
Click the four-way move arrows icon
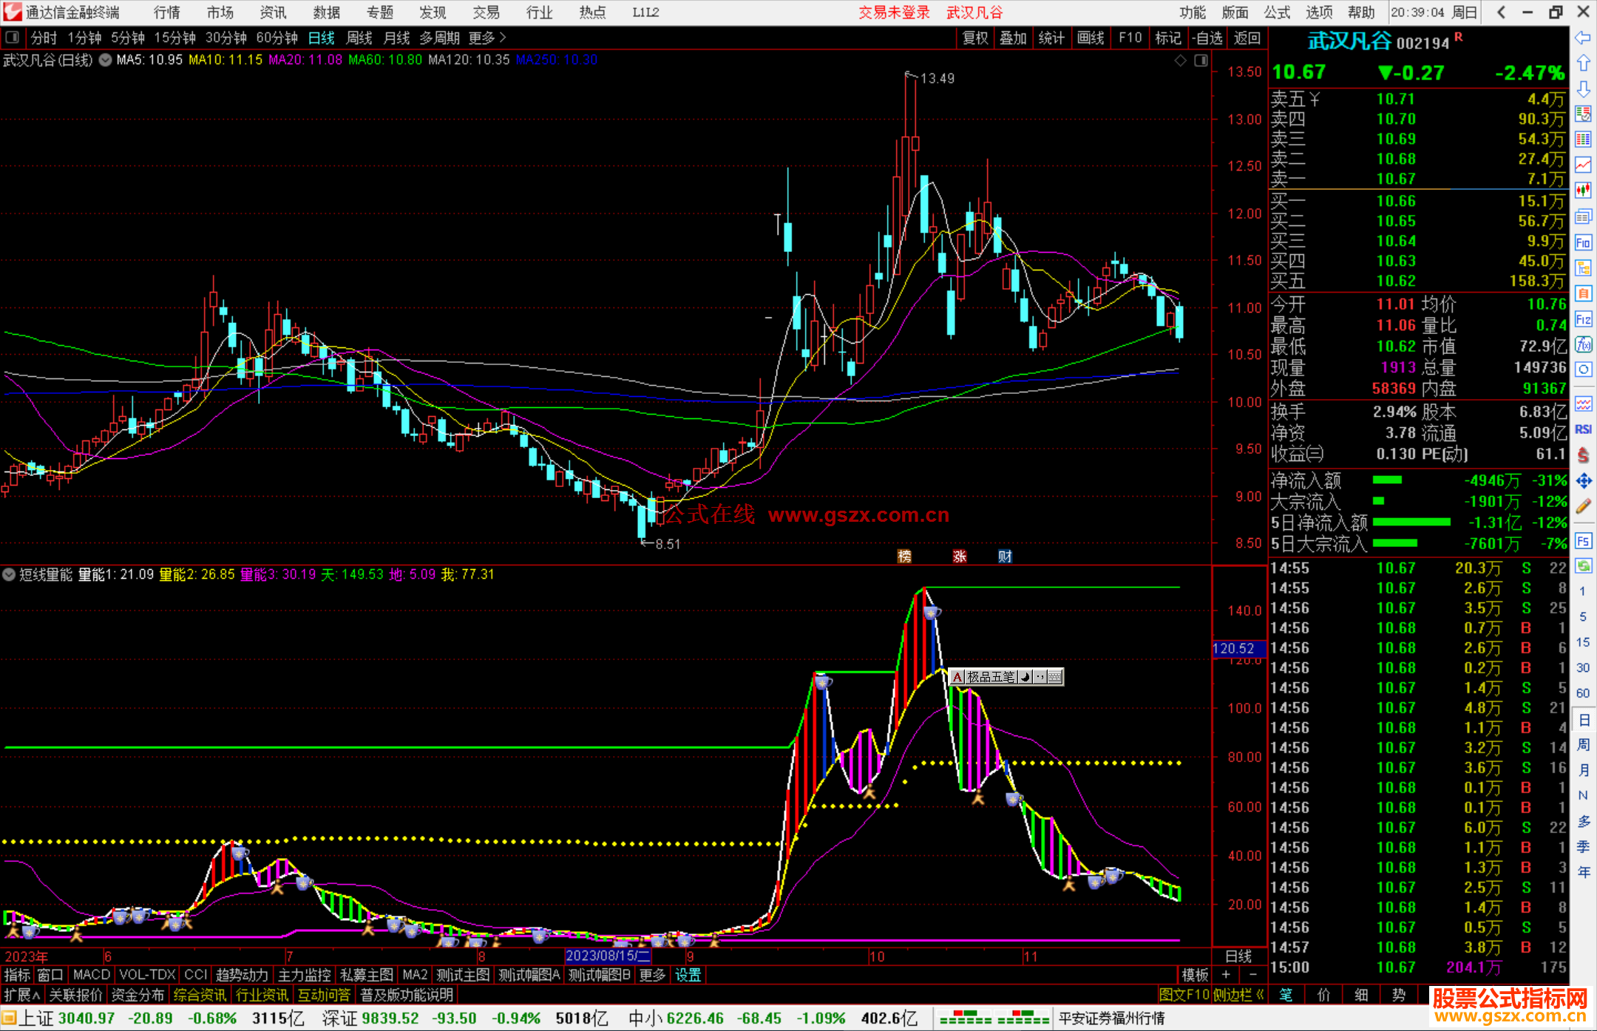1583,481
